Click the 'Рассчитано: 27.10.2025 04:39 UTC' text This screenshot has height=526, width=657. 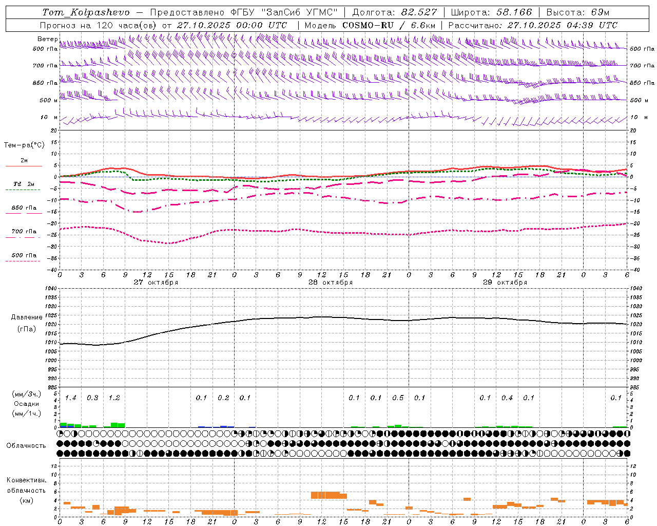pyautogui.click(x=533, y=25)
